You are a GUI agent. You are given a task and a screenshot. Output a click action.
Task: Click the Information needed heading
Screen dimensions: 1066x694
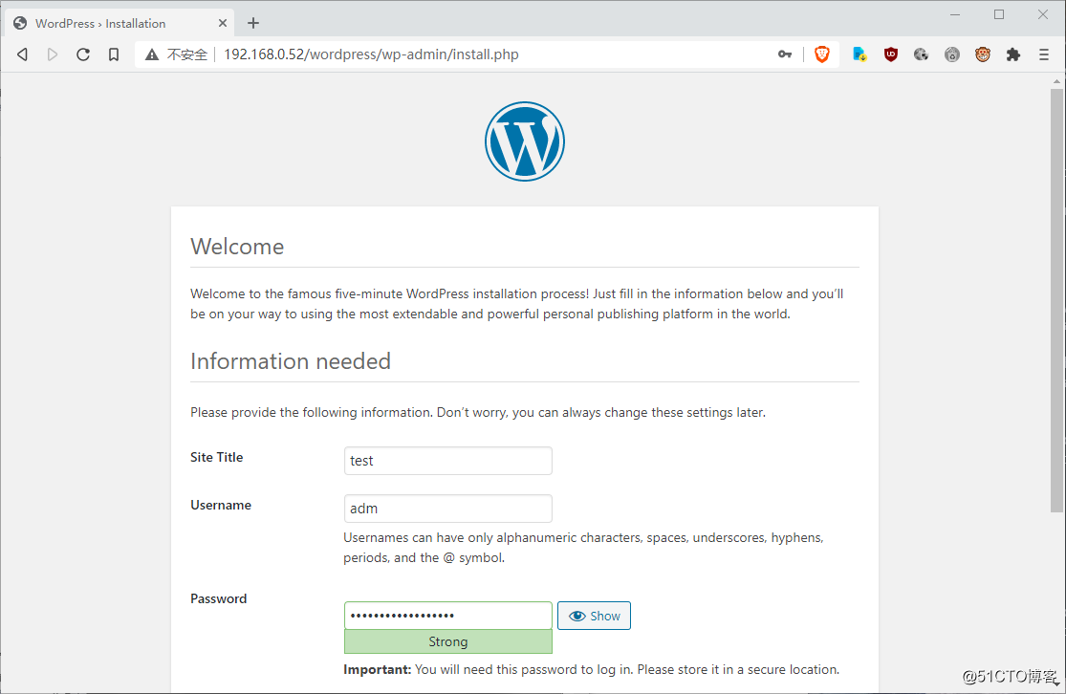click(x=291, y=361)
